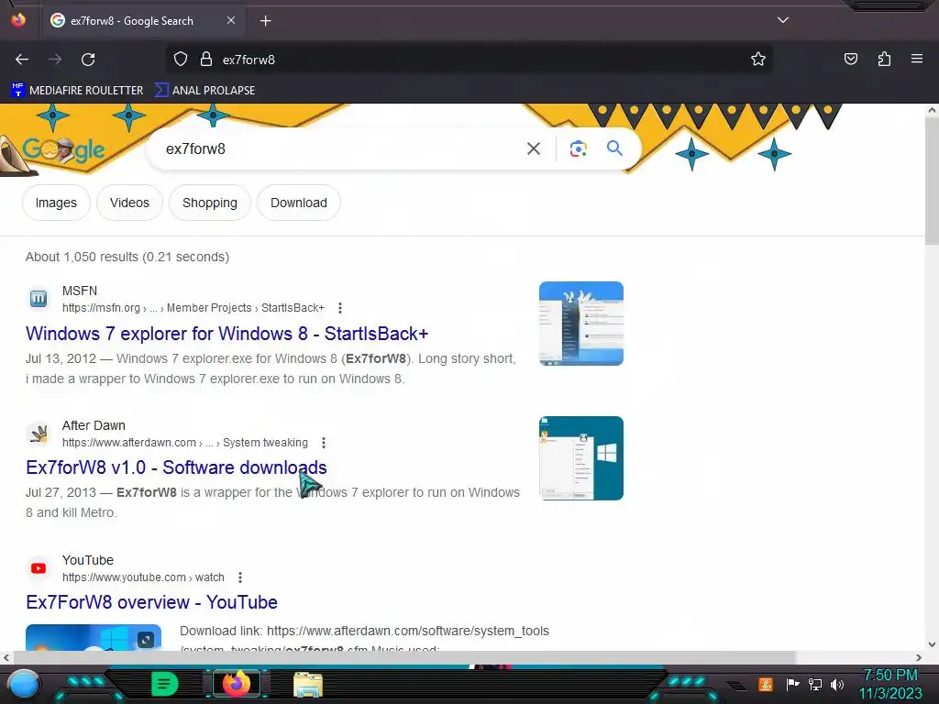Click the horizontal scrollbar thumb
939x704 pixels.
(404, 657)
